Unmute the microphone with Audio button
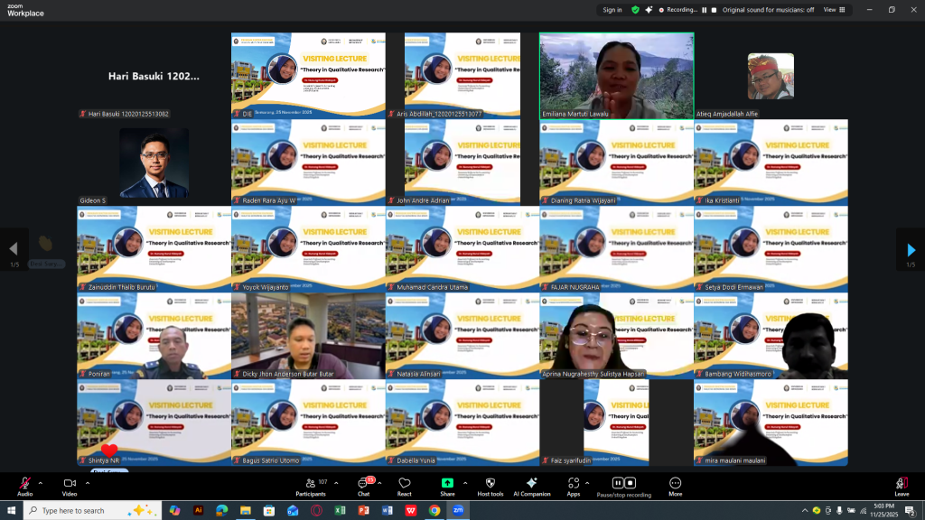925x520 pixels. [x=24, y=485]
